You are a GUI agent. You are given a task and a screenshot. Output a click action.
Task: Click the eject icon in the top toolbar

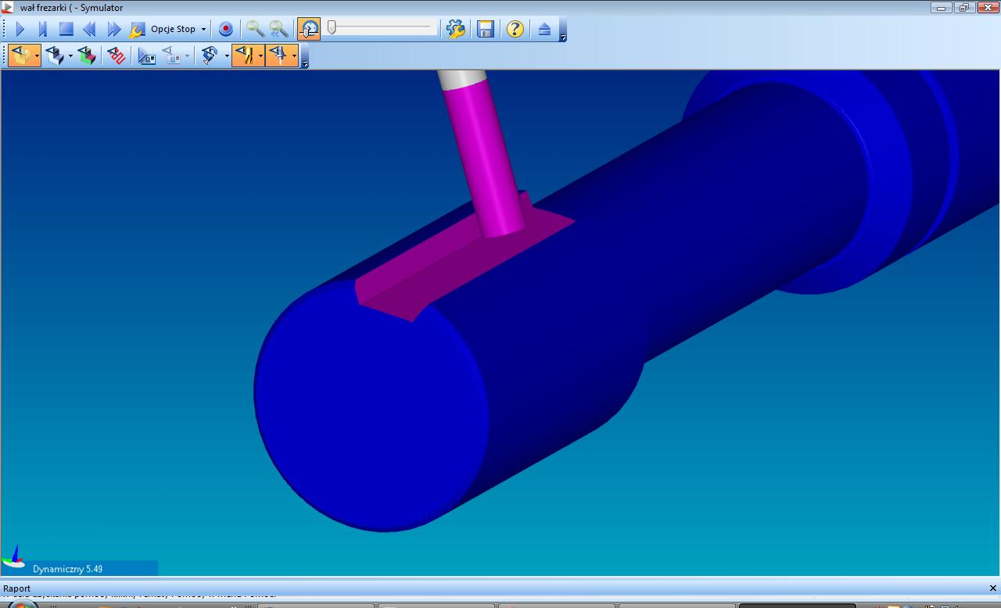click(x=544, y=30)
